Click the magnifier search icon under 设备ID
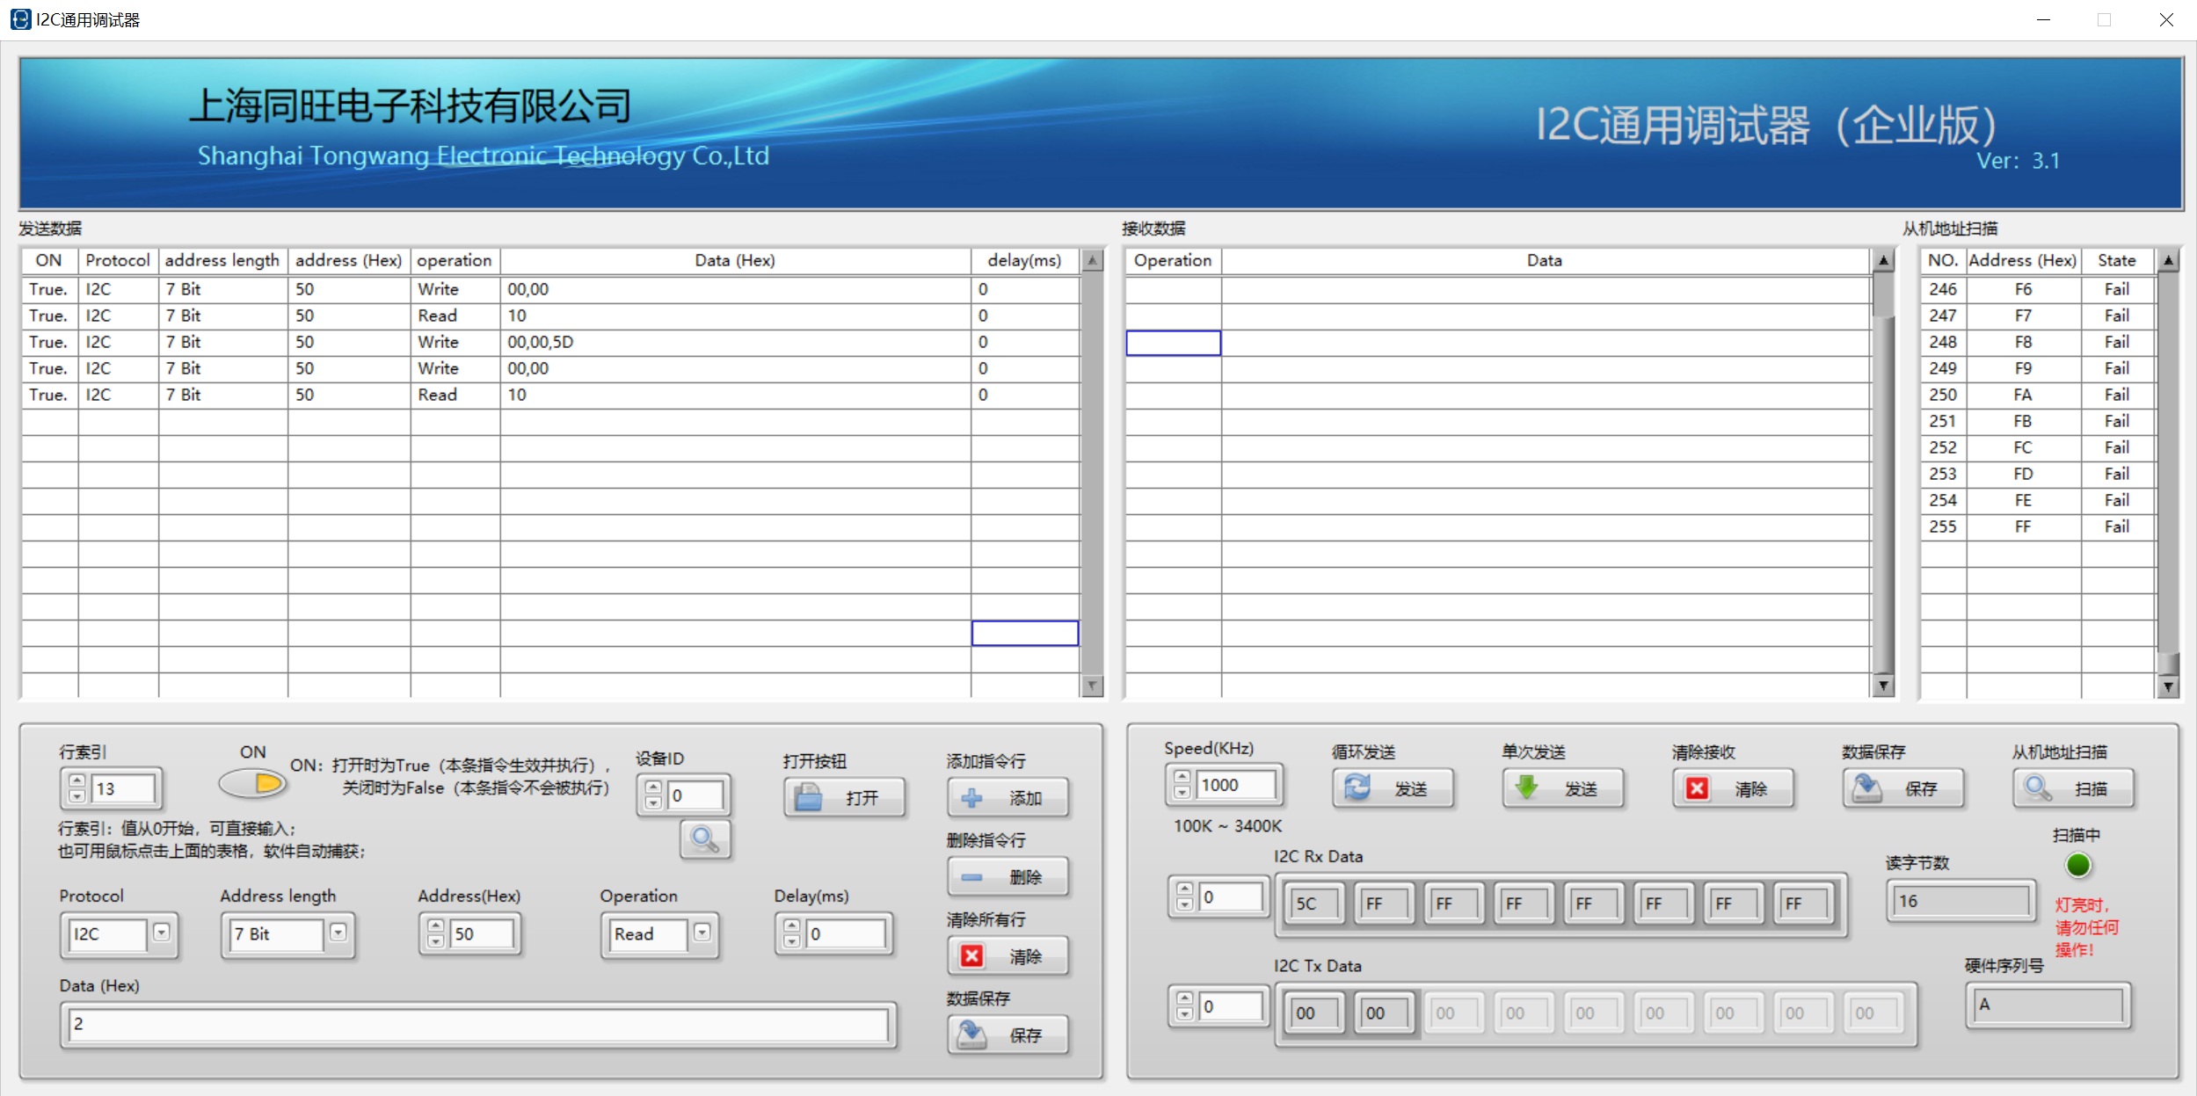 705,839
